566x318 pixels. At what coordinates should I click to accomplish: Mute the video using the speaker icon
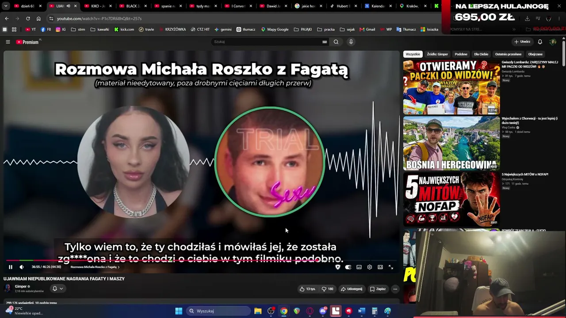[22, 267]
